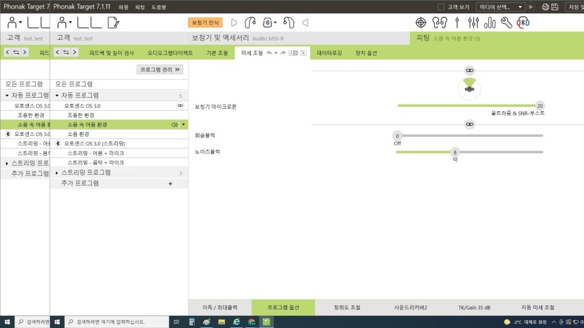Image resolution: width=584 pixels, height=328 pixels.
Task: Go back with the main window's left chevron
Action: 57,53
